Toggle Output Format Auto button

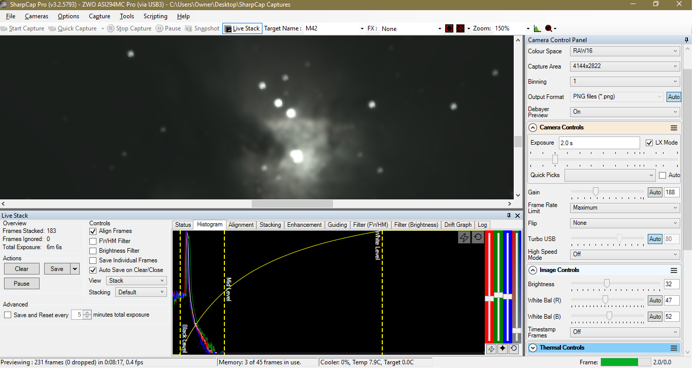pyautogui.click(x=674, y=97)
